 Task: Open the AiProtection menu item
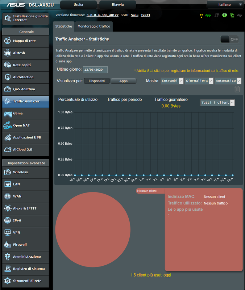[25, 77]
